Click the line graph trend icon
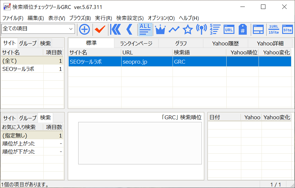Screen dimensions: 295x188 [174, 29]
